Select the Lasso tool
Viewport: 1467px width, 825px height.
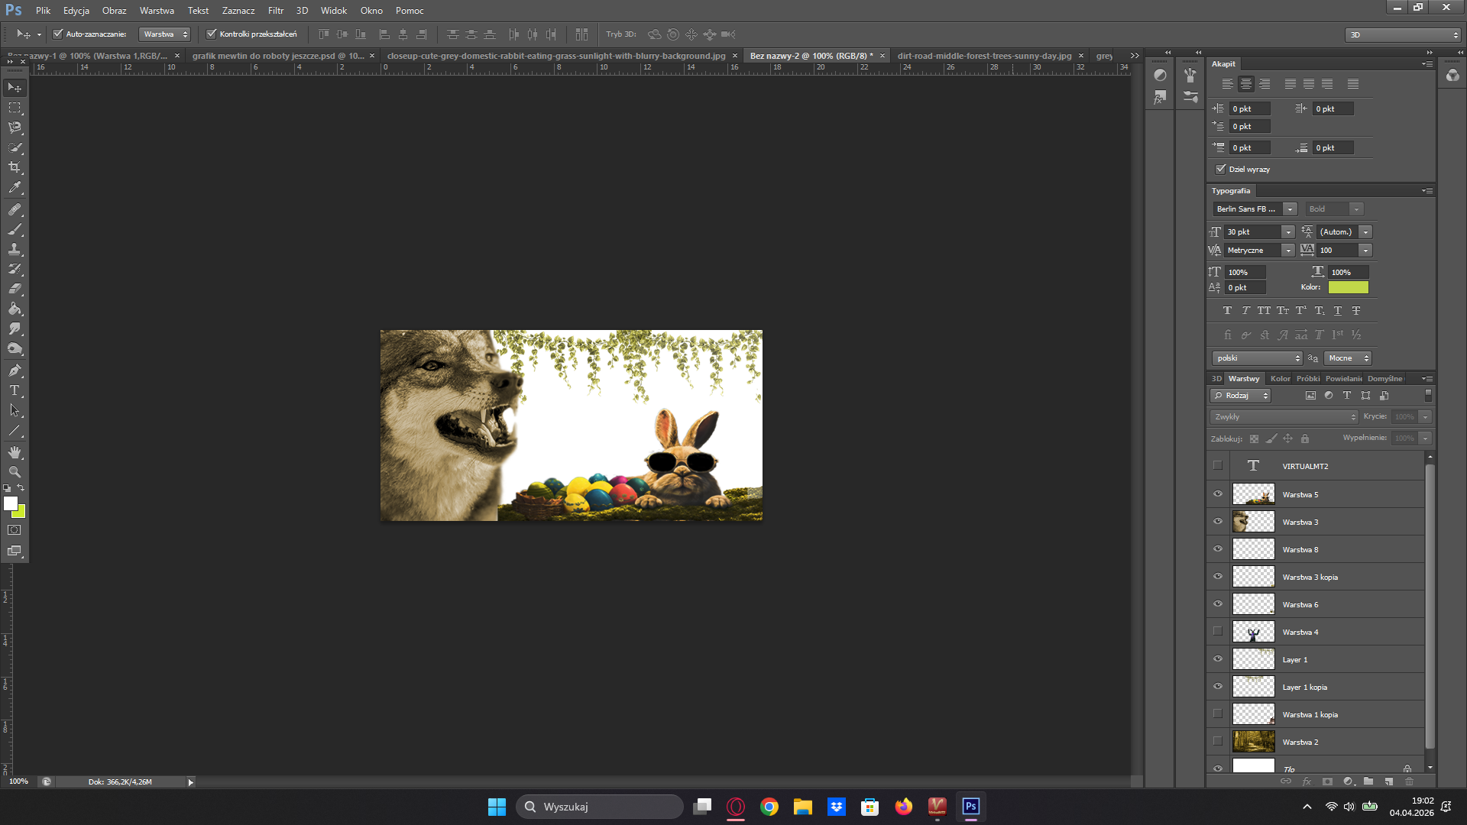[15, 128]
